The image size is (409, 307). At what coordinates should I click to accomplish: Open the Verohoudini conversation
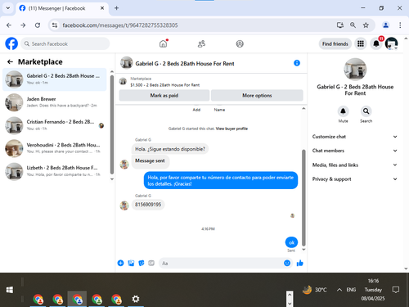click(55, 148)
